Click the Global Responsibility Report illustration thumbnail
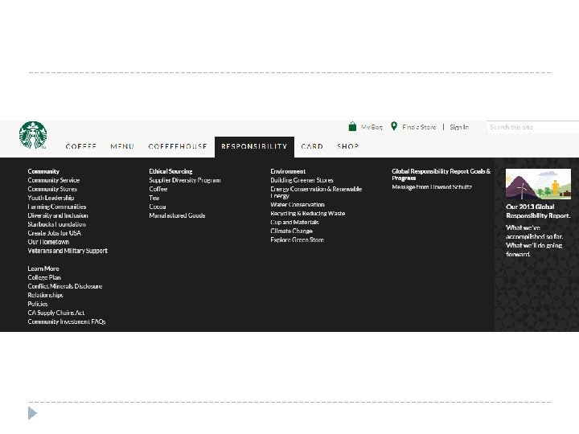Screen dimensions: 579x434 click(x=538, y=184)
